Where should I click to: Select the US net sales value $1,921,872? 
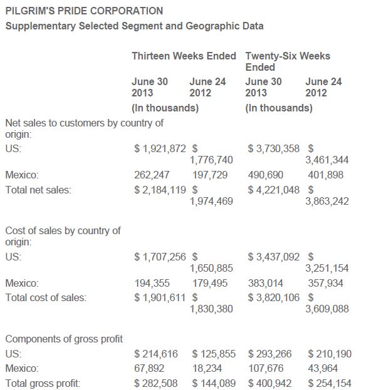coord(160,148)
